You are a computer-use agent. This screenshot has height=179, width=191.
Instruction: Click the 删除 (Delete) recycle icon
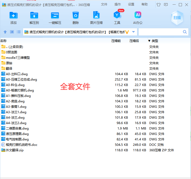pos(75,15)
